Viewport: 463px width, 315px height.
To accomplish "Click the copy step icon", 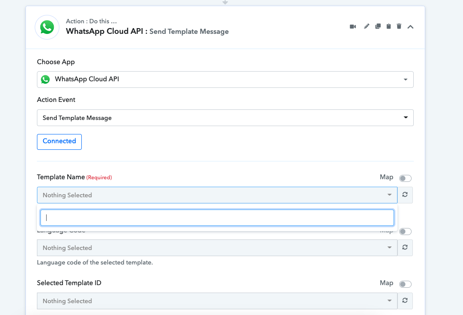I will [378, 26].
